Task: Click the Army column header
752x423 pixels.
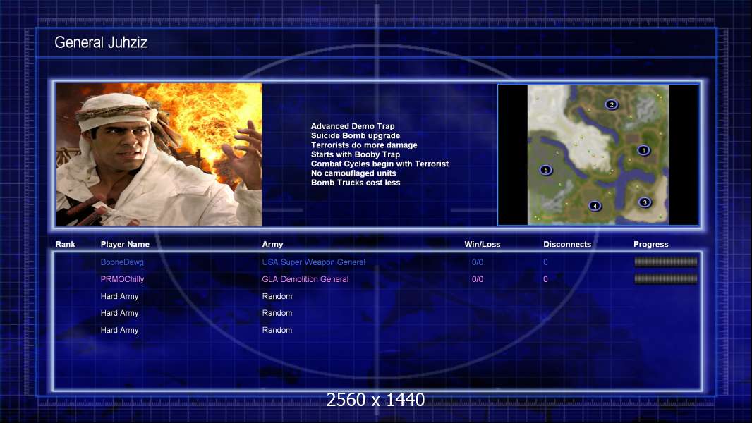Action: 272,245
